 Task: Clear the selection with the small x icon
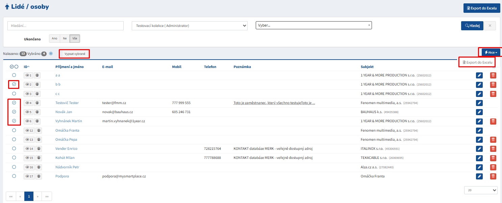pyautogui.click(x=51, y=54)
